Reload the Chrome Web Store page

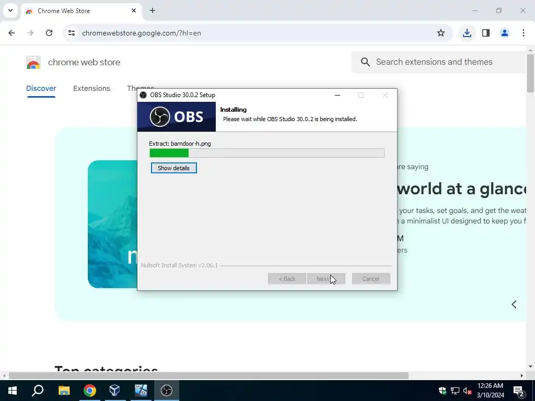(x=49, y=33)
